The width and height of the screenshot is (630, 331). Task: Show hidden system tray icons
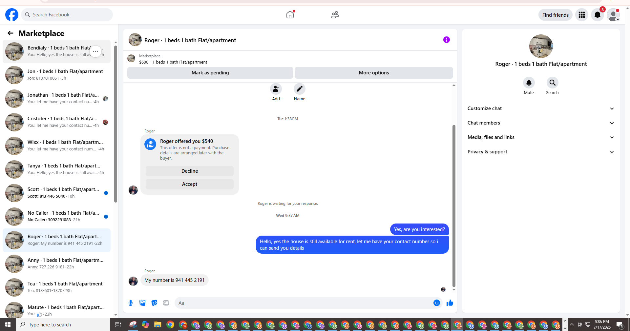(572, 324)
